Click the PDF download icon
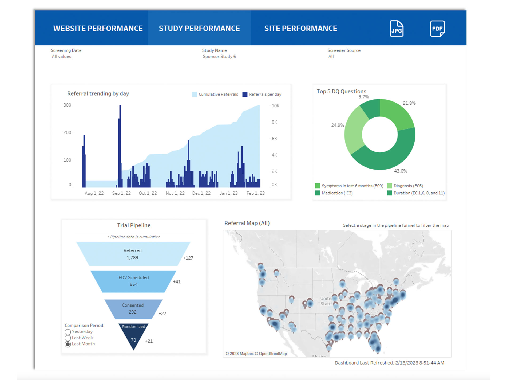This screenshot has width=507, height=380. pyautogui.click(x=437, y=28)
